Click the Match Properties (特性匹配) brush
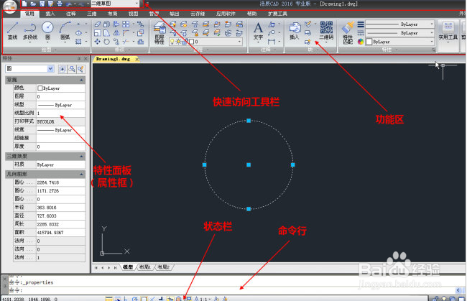The width and height of the screenshot is (467, 301). click(348, 33)
